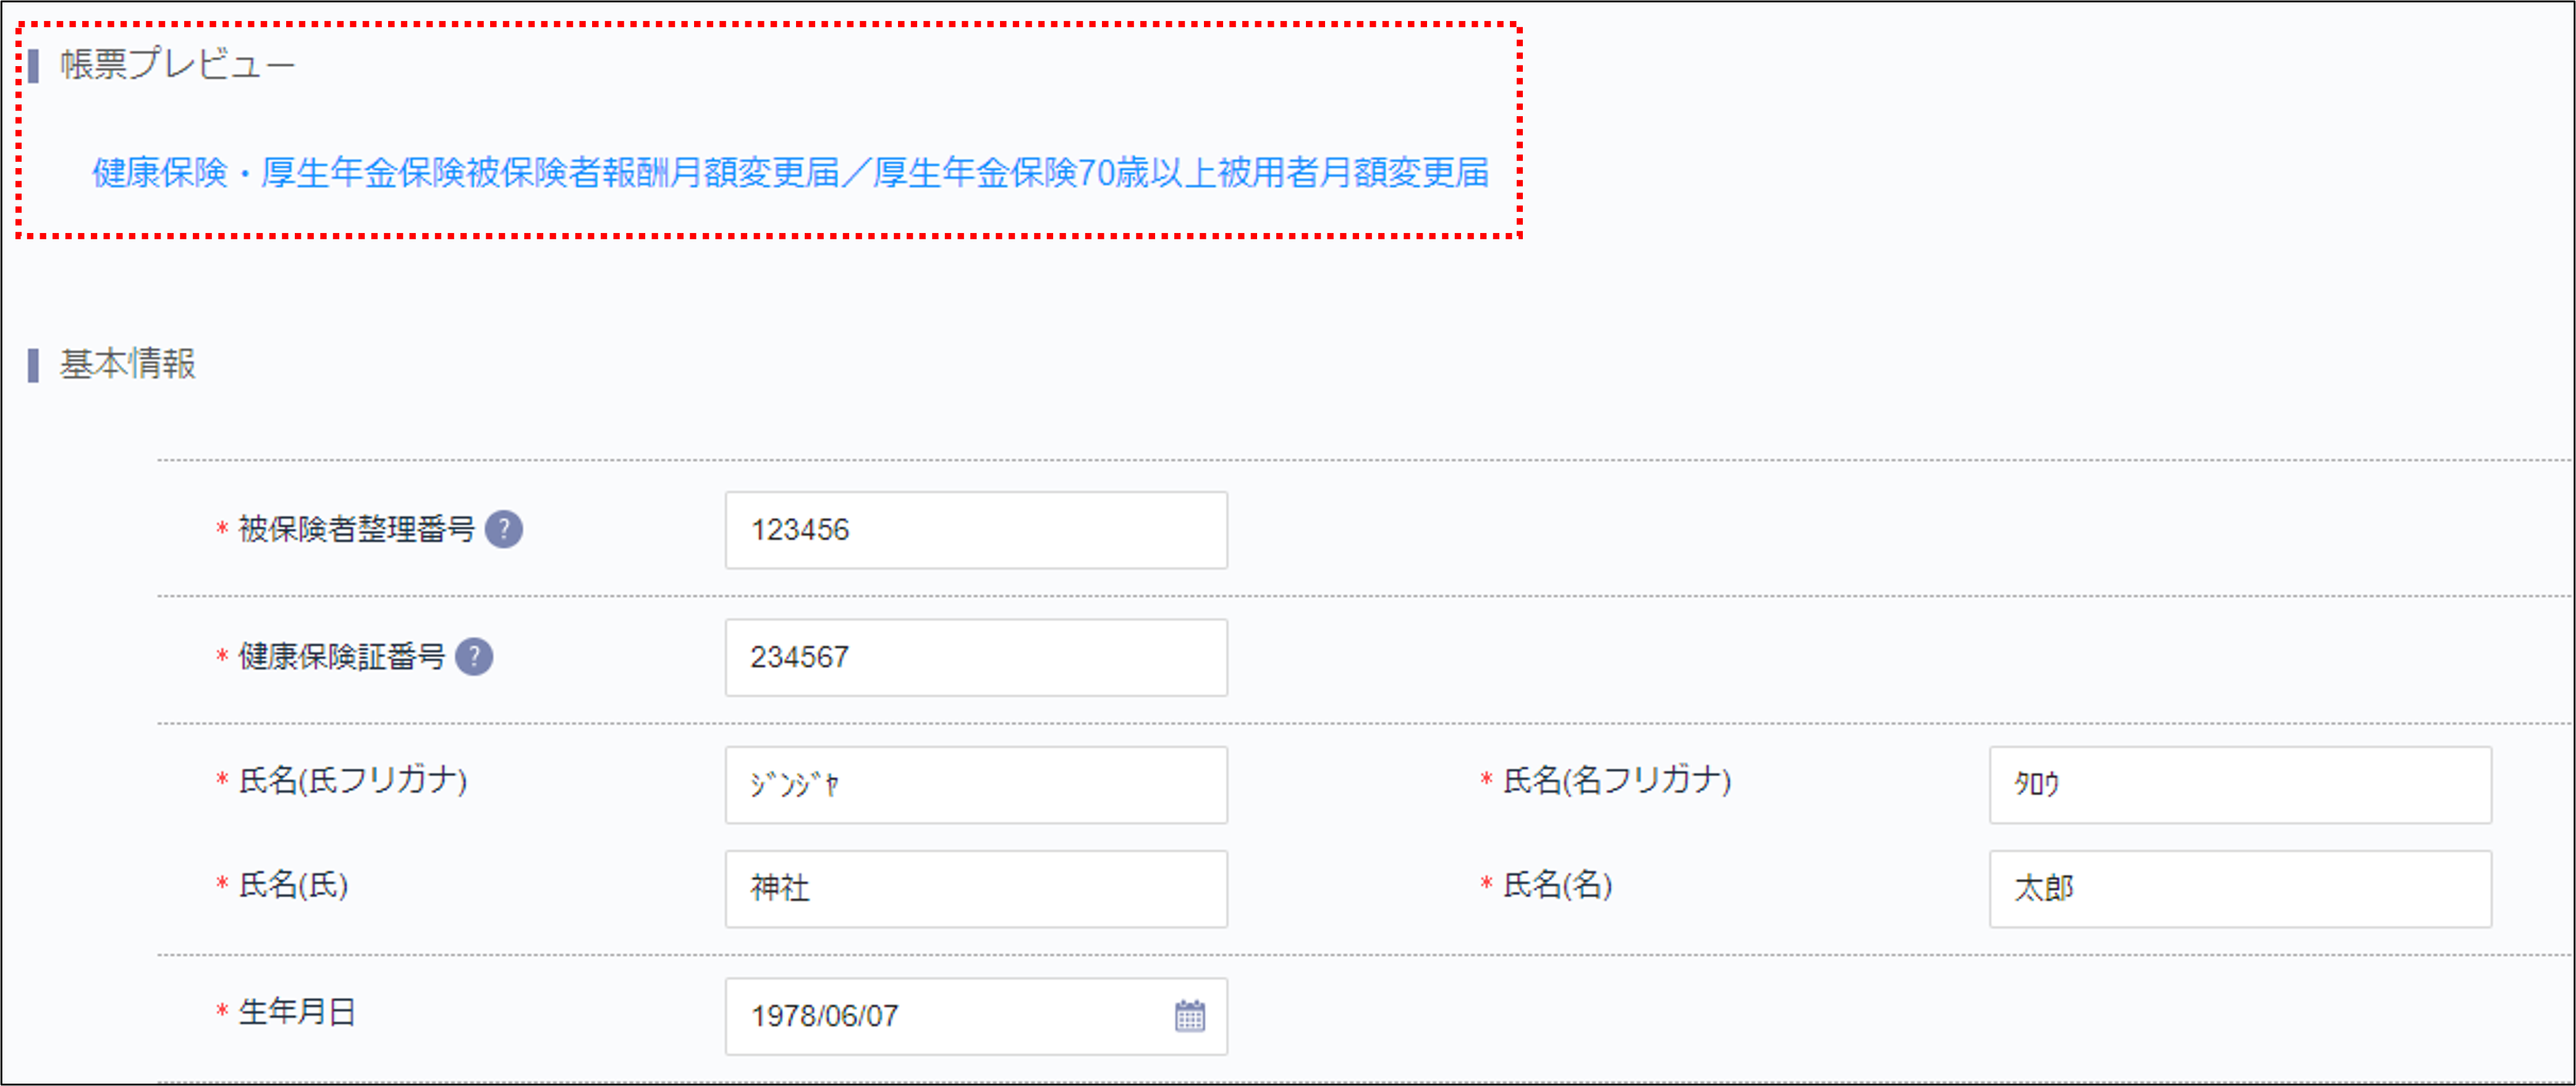Screen dimensions: 2576x1086
Task: Click the 基本情報 section heading
Action: click(x=127, y=364)
